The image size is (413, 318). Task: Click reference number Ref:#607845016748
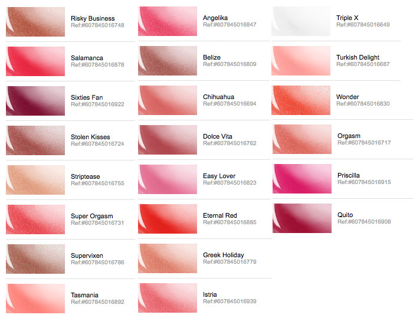coord(97,25)
